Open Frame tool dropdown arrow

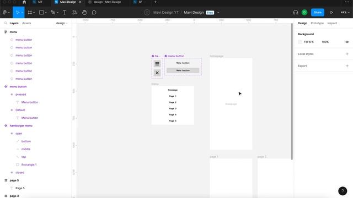click(34, 13)
